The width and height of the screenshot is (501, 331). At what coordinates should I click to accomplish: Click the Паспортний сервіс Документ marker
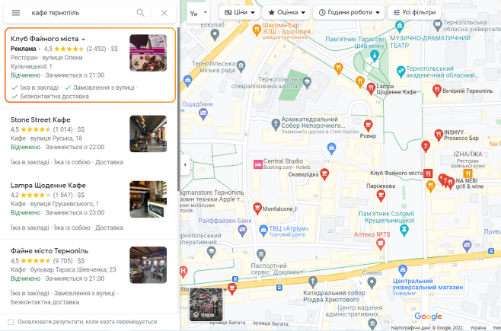pos(261,254)
